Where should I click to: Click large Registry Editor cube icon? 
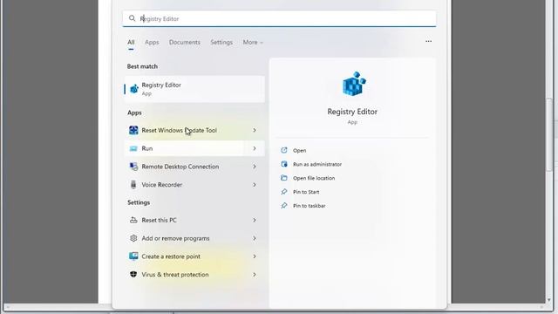354,84
